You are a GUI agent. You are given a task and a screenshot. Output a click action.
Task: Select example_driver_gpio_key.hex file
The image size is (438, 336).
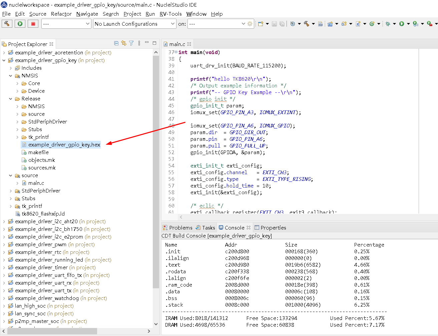64,145
